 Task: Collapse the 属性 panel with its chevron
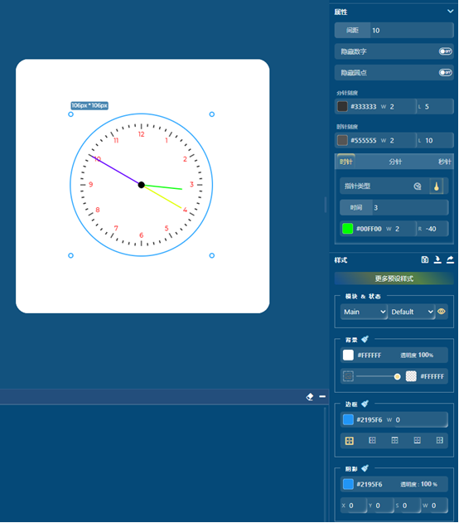[x=450, y=12]
